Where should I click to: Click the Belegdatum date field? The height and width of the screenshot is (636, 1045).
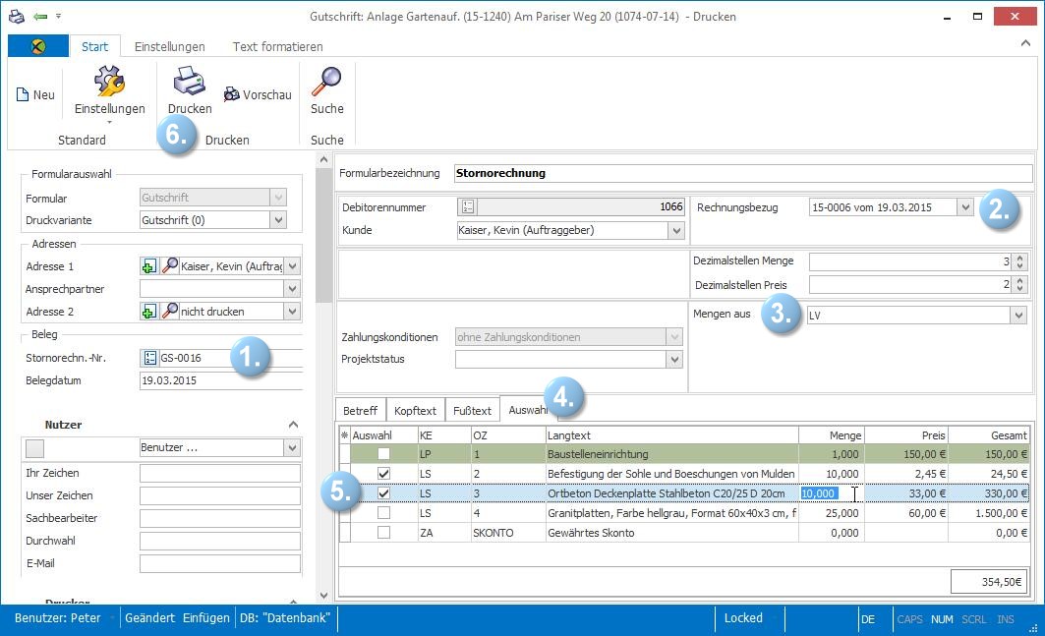(x=221, y=380)
